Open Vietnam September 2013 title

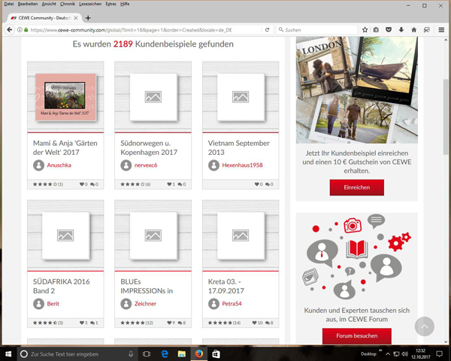point(239,147)
